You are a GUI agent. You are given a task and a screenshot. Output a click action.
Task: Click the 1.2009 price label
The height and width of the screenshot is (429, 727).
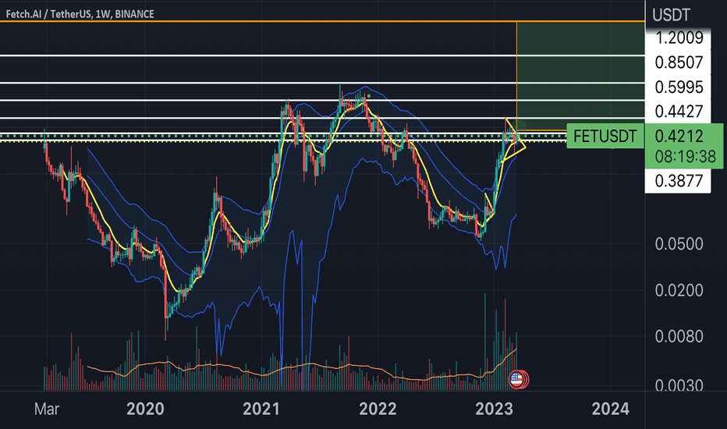coord(679,37)
